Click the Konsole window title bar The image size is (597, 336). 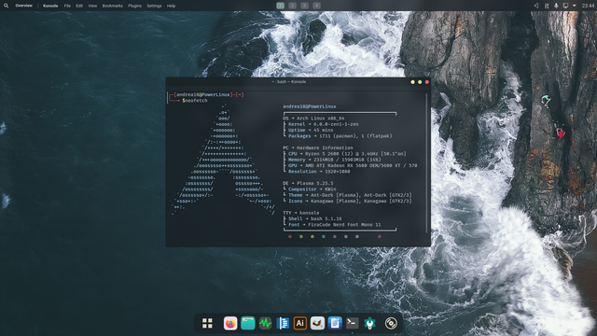point(288,82)
